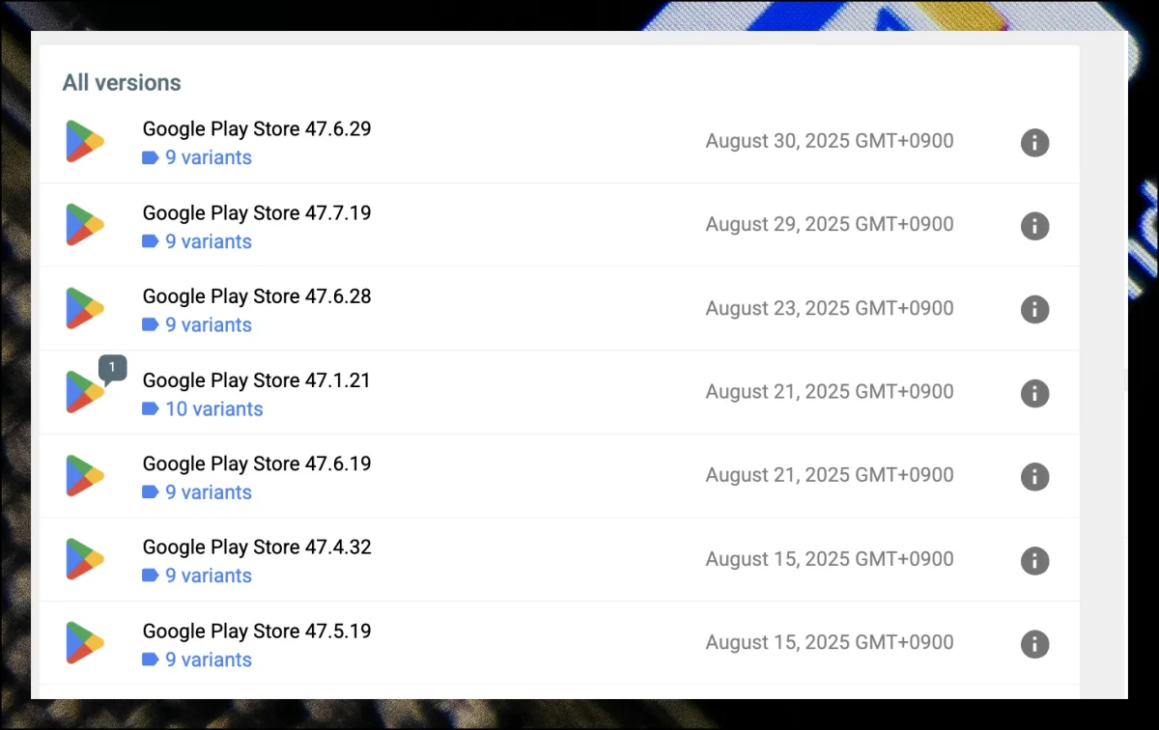Show info for Play Store 47.6.28
The height and width of the screenshot is (730, 1159).
[1034, 310]
